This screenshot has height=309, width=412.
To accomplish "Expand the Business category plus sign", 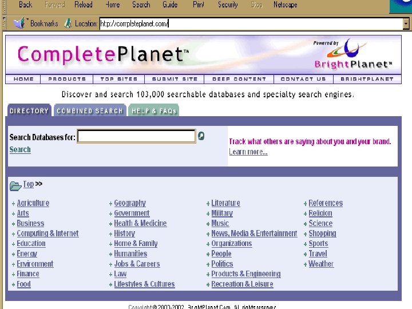I will click(x=13, y=224).
